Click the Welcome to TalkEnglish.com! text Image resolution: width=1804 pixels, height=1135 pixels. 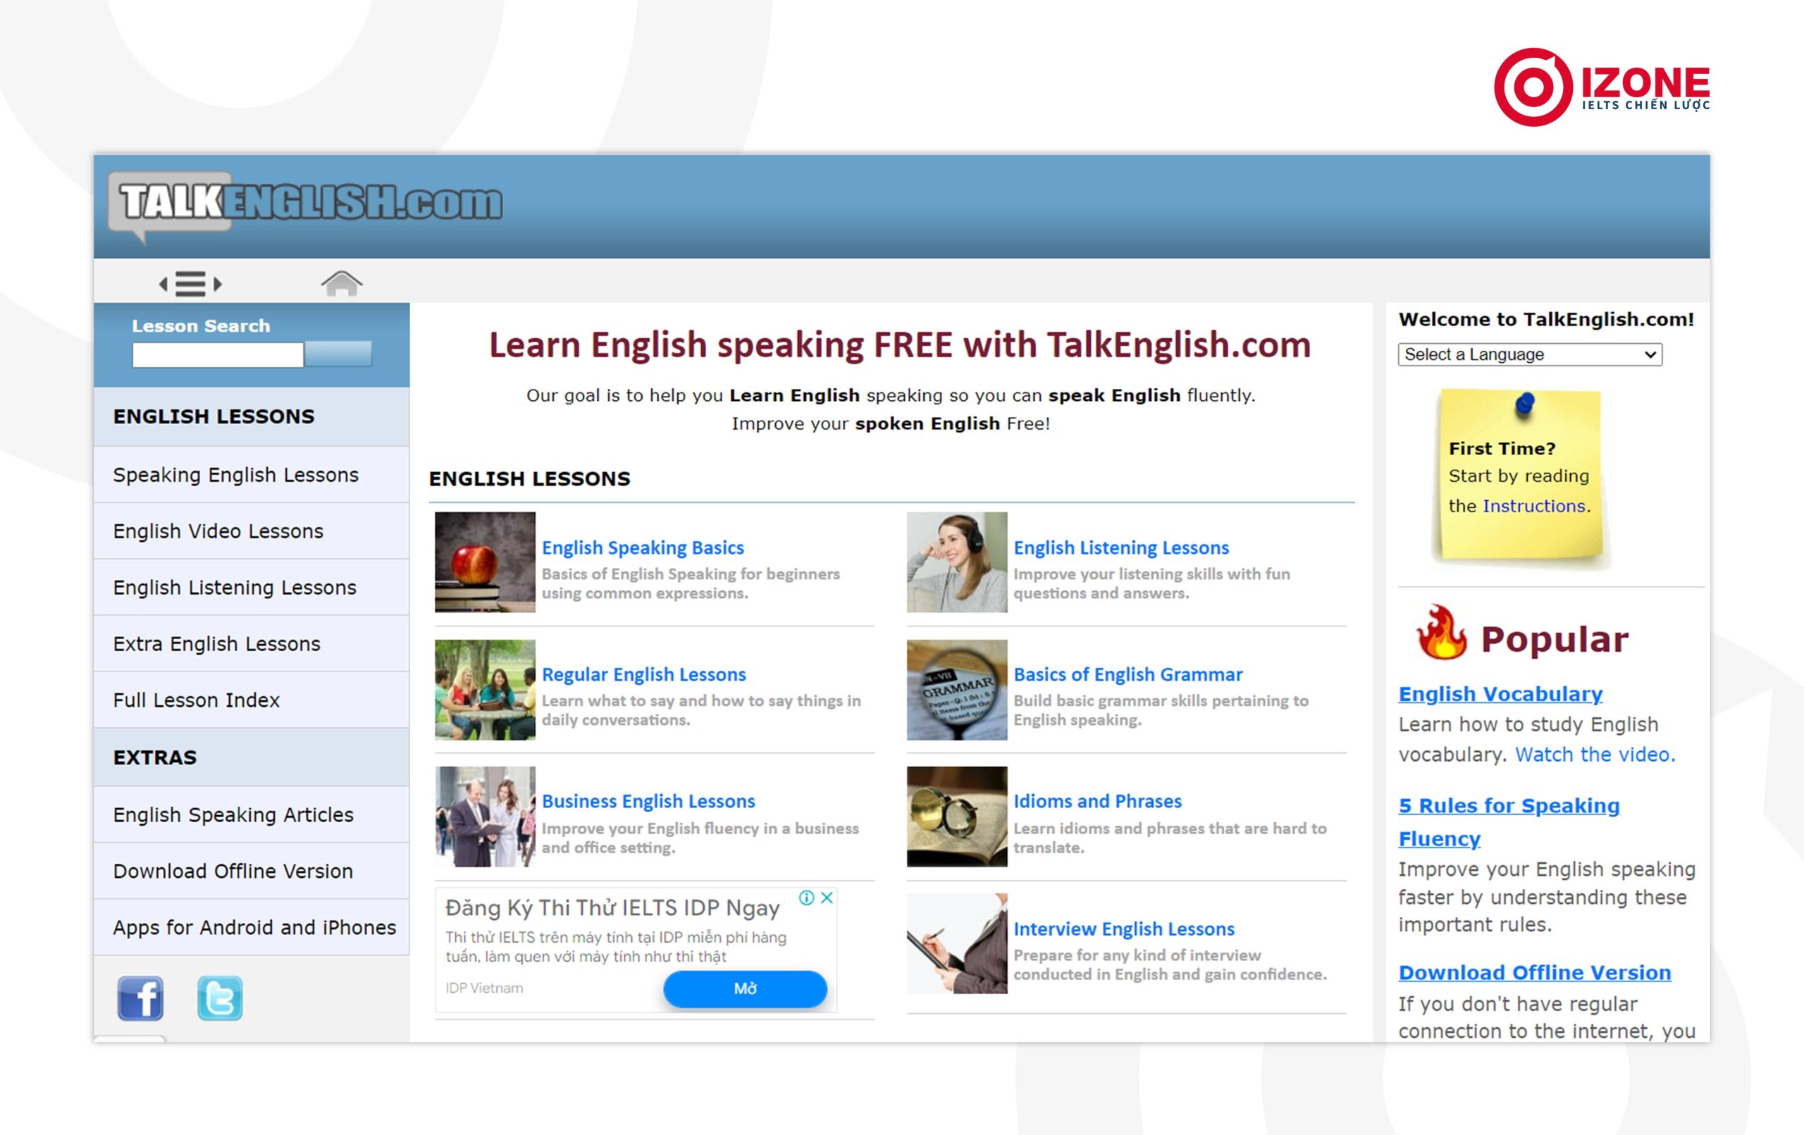[1545, 319]
